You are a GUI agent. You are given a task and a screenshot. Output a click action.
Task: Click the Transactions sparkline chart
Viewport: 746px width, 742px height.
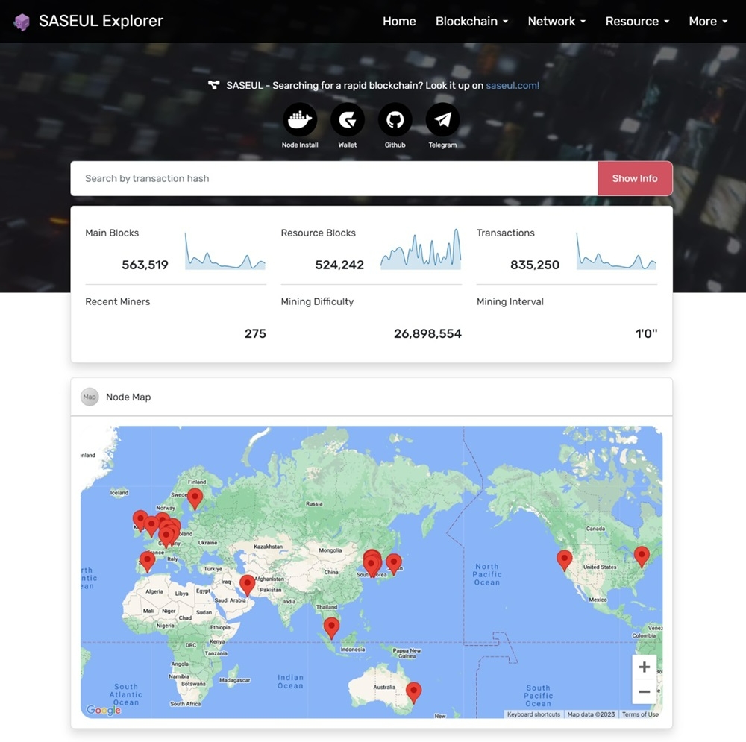[616, 251]
